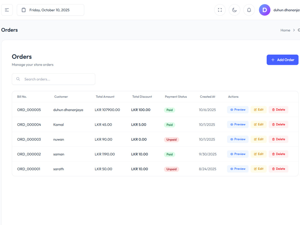Edit order ORD_000004 for Kamal
Screen dimensions: 300x225
[x=259, y=124]
